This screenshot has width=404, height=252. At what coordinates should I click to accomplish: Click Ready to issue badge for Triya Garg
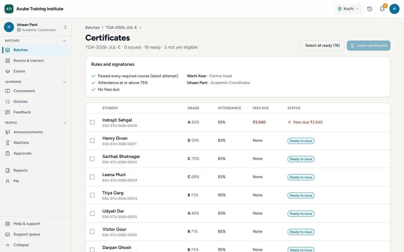(301, 195)
